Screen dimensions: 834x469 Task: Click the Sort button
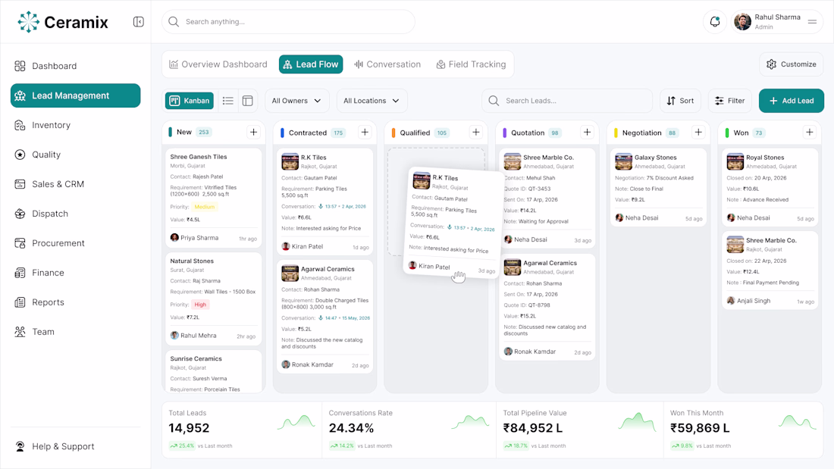click(x=680, y=101)
